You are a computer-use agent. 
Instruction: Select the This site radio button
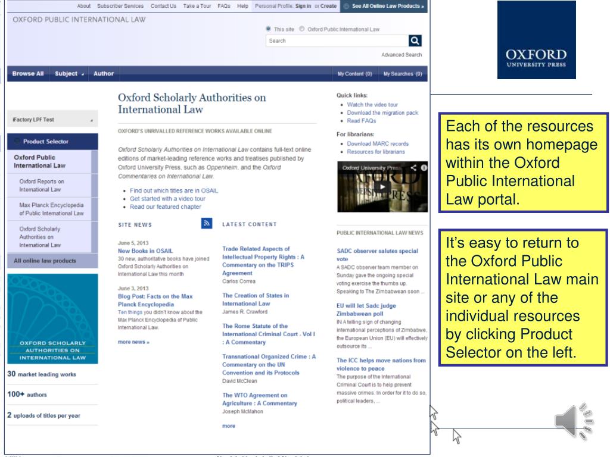269,29
